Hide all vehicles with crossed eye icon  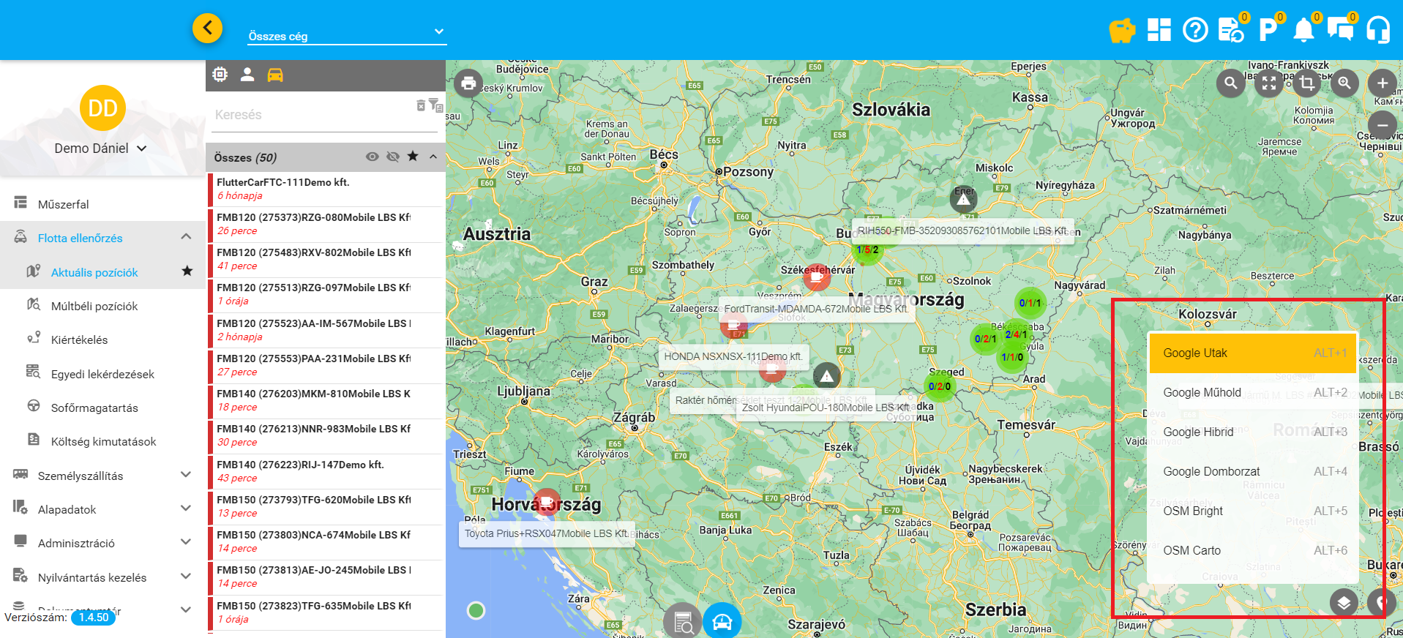393,157
